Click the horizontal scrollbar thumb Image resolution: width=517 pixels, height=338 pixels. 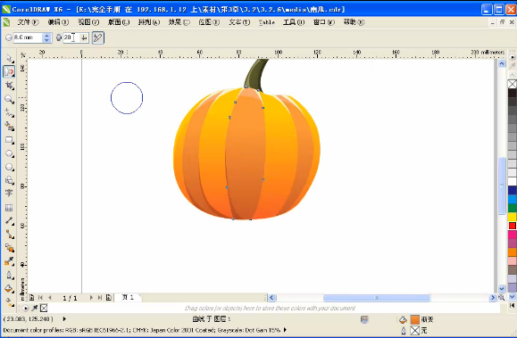(x=377, y=298)
